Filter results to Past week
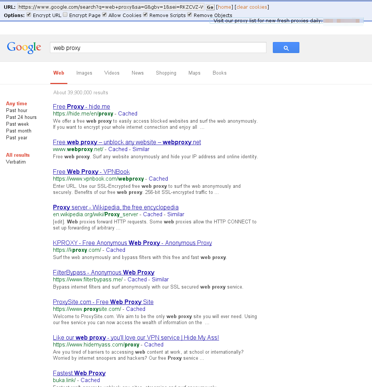 pos(17,124)
